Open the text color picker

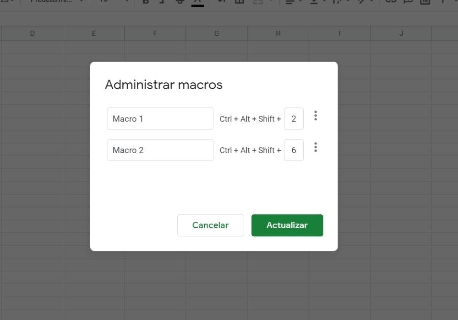click(x=197, y=2)
